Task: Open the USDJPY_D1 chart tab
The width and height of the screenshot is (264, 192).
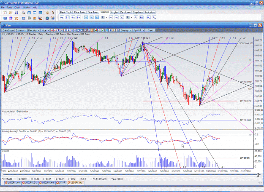Action: tap(30, 183)
